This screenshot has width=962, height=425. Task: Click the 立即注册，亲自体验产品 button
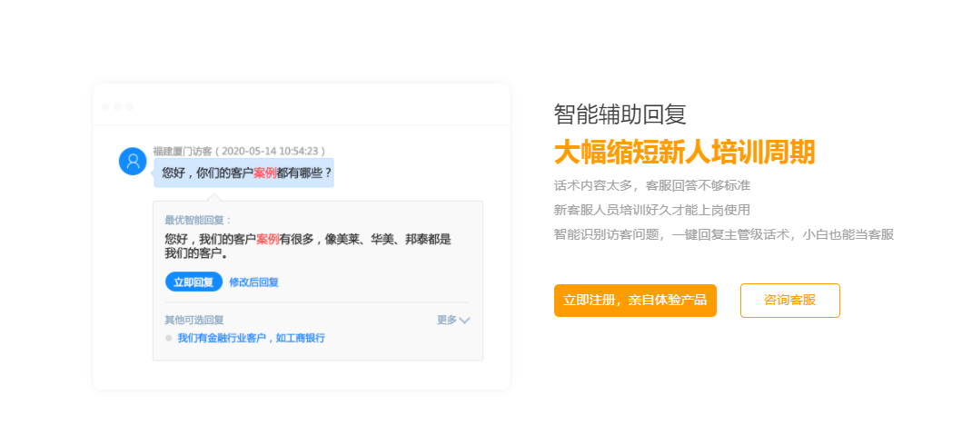[635, 301]
